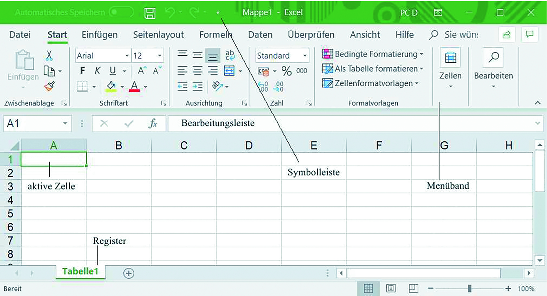
Task: Click the fx insert function icon
Action: 153,124
